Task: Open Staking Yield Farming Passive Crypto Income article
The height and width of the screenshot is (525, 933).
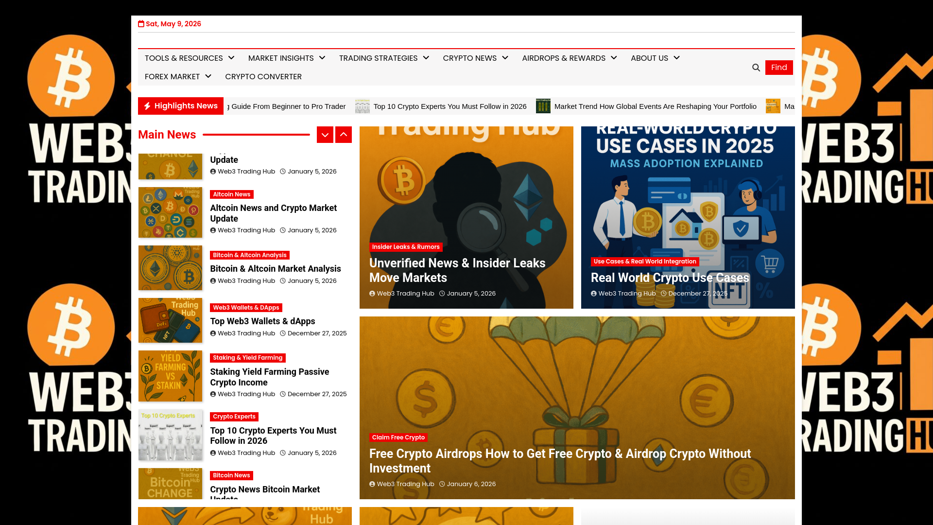Action: (x=270, y=377)
